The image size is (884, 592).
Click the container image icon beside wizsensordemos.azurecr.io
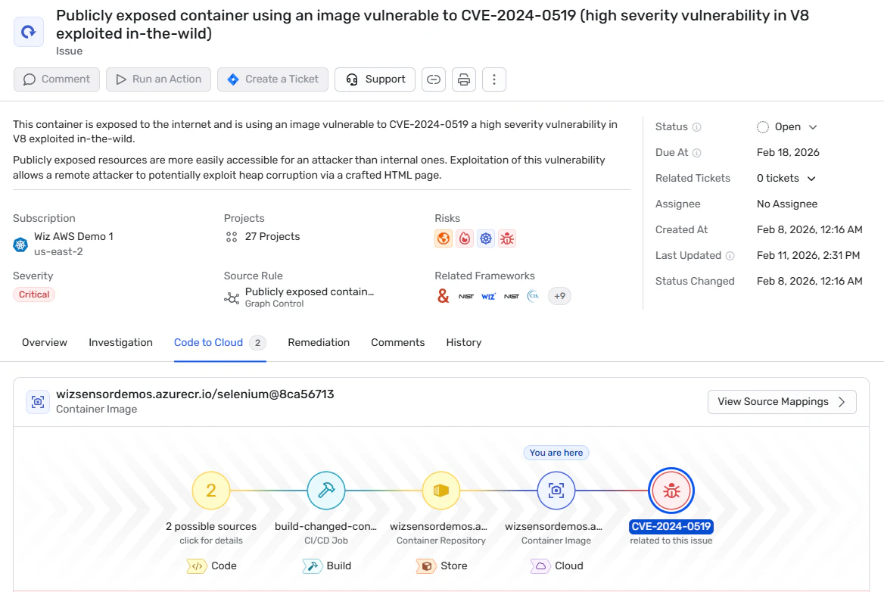point(38,401)
